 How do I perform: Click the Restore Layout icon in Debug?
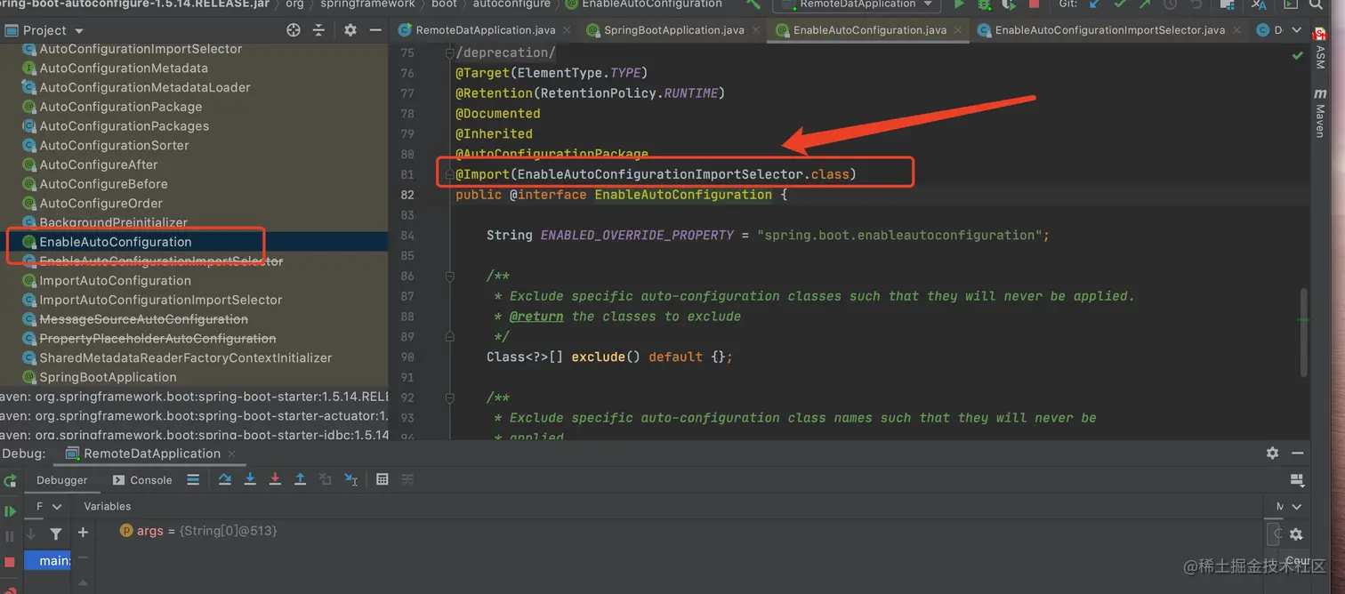coord(1297,480)
